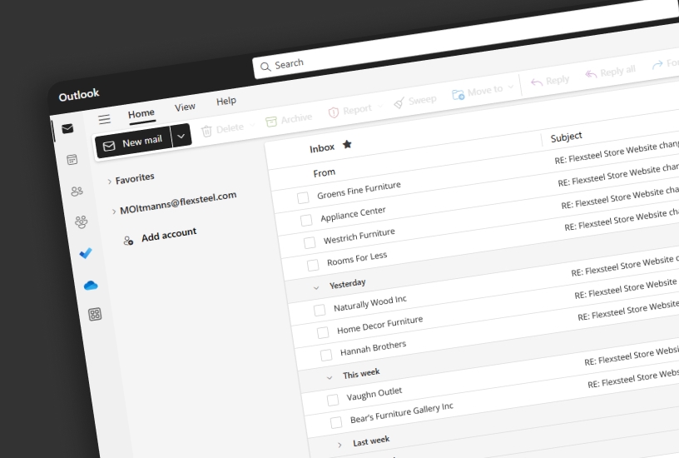Click the Add account link
This screenshot has height=458, width=679.
tap(169, 235)
